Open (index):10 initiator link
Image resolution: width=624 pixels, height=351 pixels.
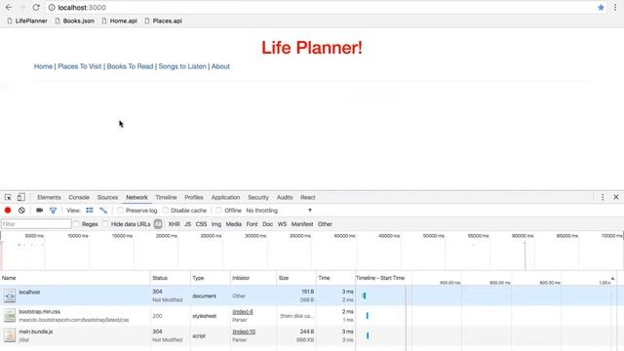244,331
